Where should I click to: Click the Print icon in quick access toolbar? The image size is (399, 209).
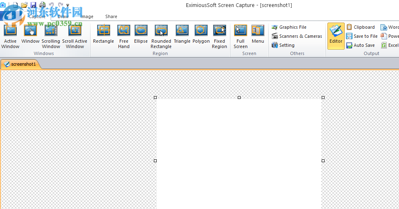click(42, 5)
